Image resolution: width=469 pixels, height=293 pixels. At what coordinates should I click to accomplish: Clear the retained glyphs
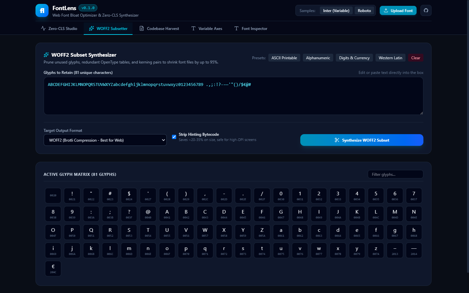pos(416,58)
